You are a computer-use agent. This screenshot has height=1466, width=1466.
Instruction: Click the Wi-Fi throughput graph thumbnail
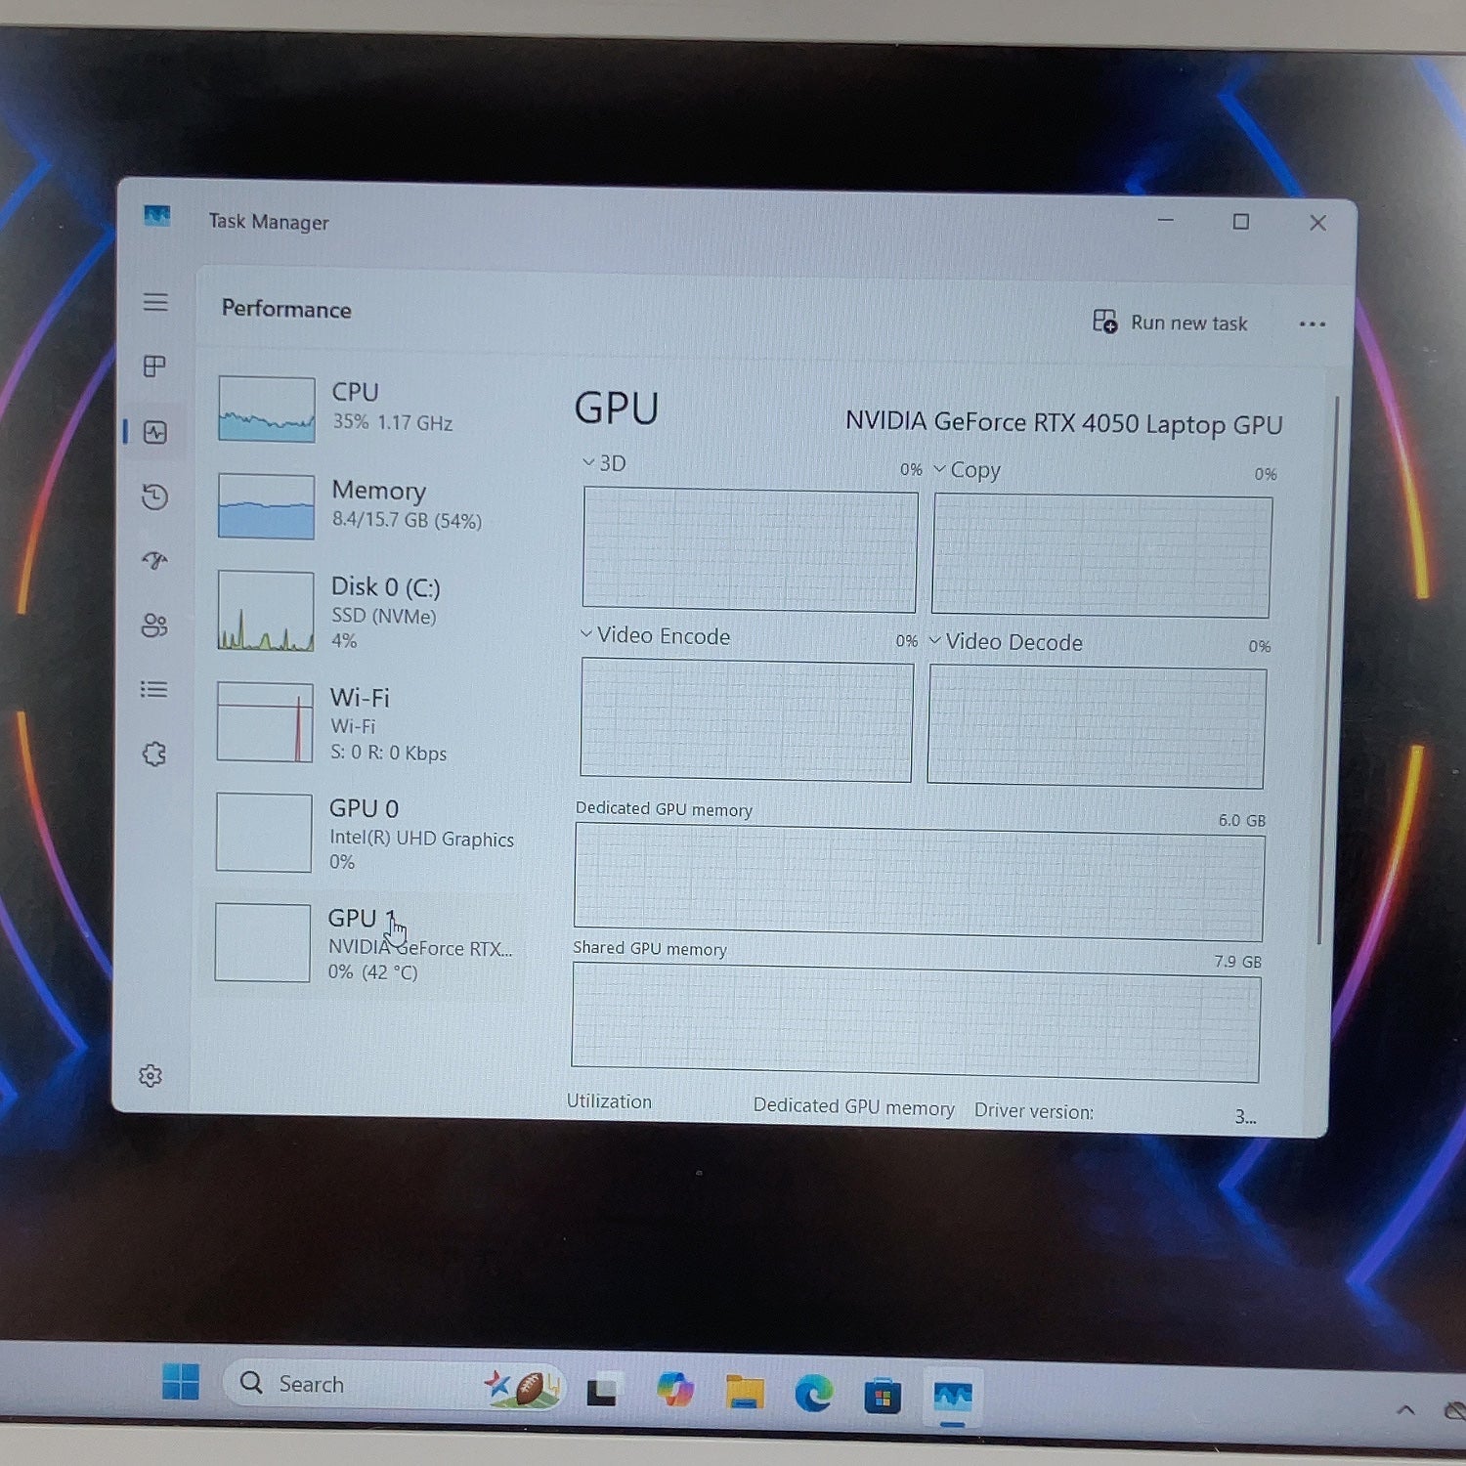265,722
